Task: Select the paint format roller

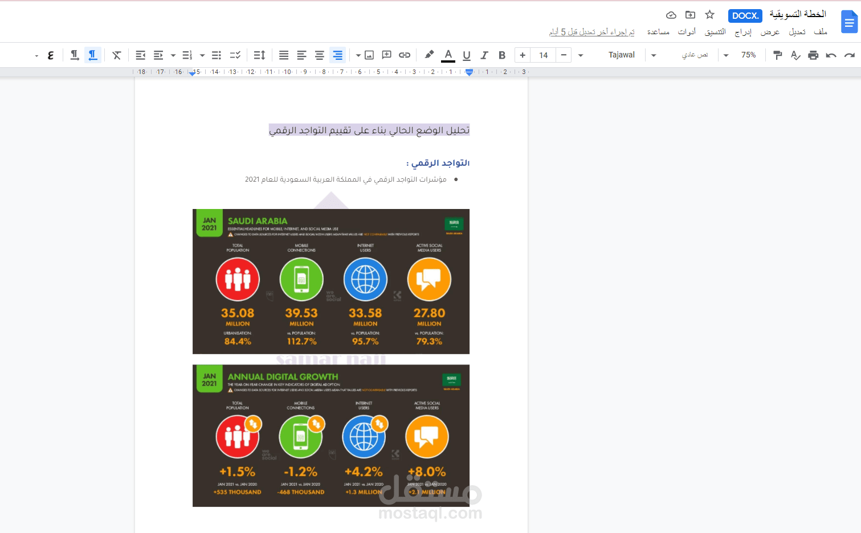Action: pos(777,55)
